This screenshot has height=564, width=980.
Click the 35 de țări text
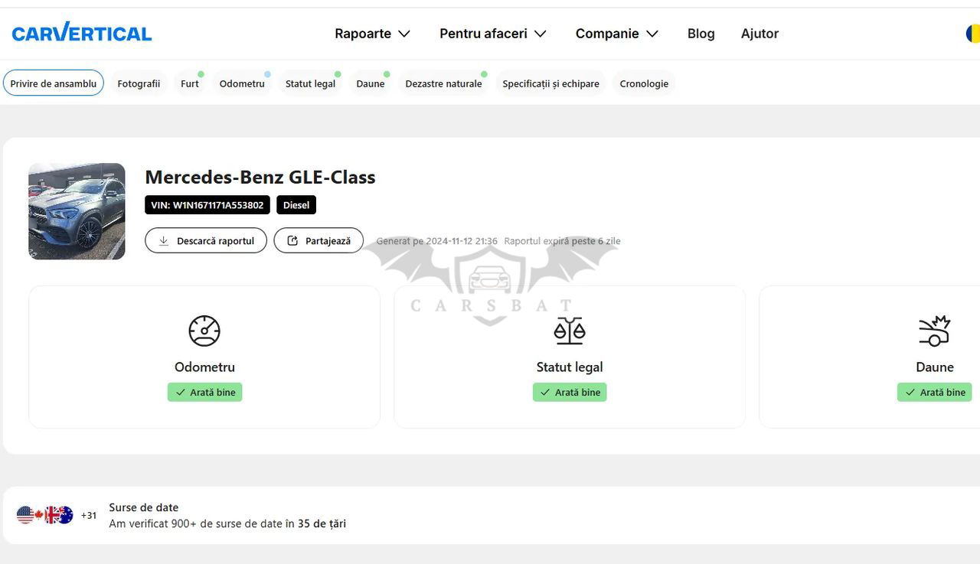pos(322,524)
